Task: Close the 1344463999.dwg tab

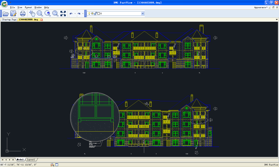Action: pos(41,20)
